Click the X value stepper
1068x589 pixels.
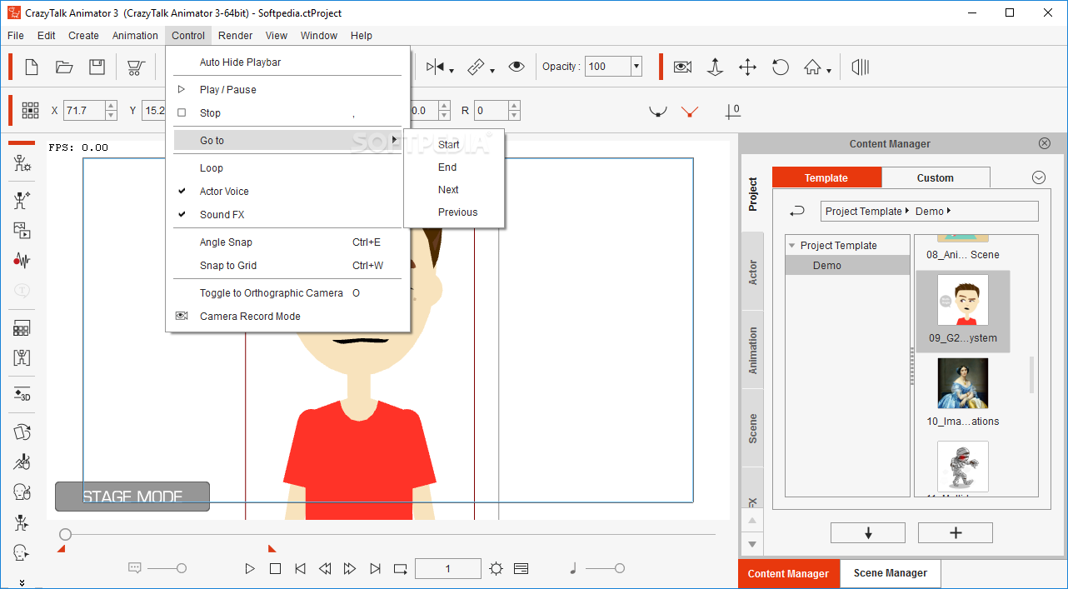(x=110, y=110)
